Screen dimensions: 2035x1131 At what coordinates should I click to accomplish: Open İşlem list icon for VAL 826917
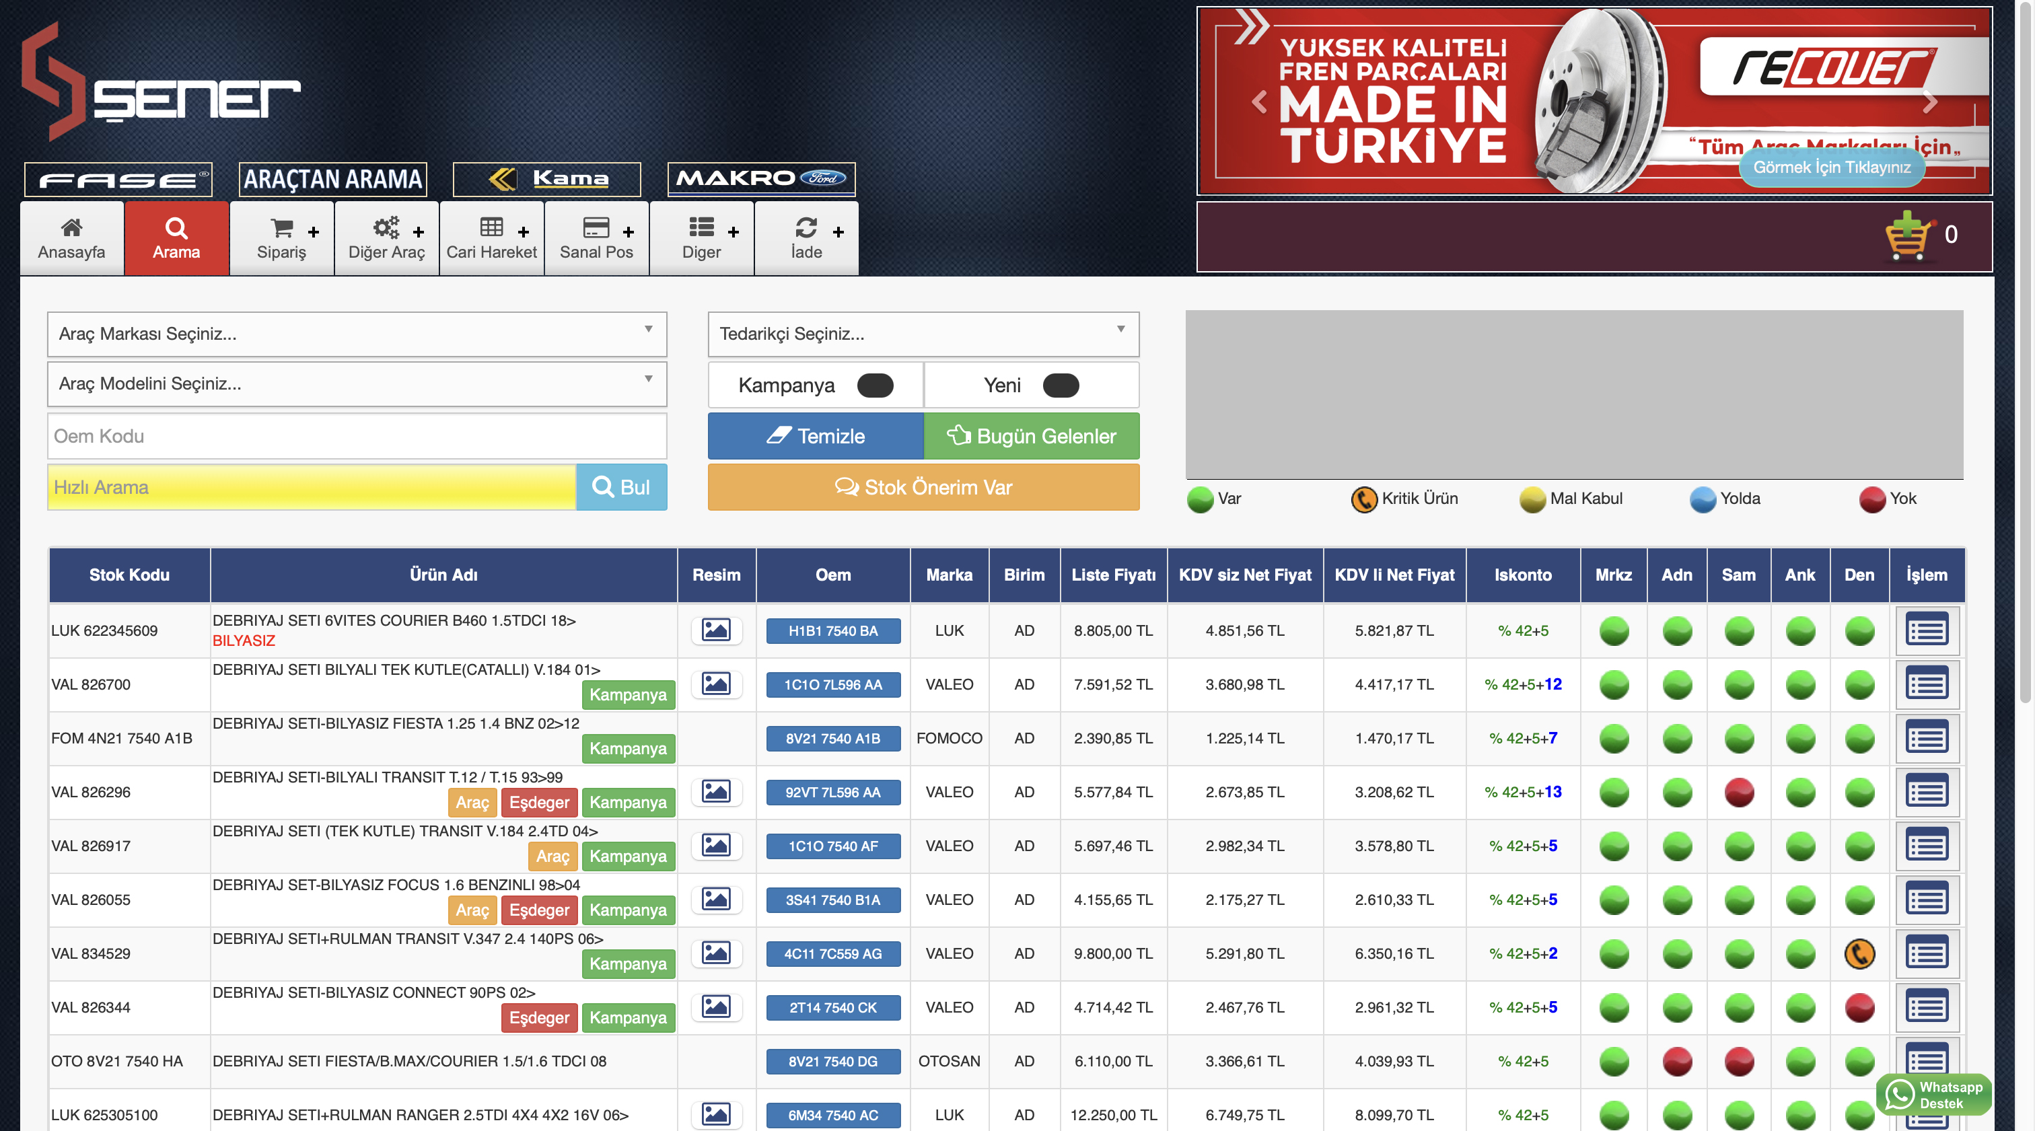point(1926,845)
